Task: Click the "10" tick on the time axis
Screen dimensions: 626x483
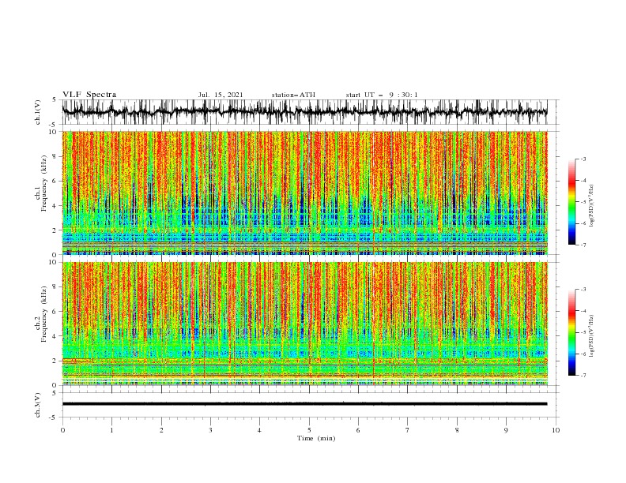Action: coord(556,430)
